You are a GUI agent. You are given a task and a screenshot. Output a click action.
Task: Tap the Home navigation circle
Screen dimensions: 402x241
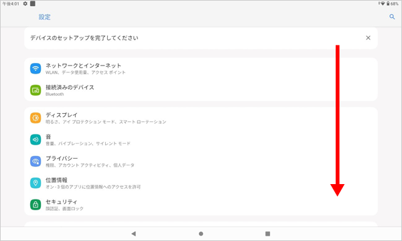pyautogui.click(x=201, y=234)
